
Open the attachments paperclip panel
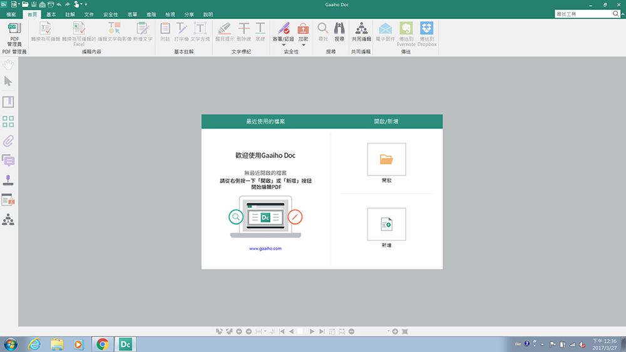point(8,140)
